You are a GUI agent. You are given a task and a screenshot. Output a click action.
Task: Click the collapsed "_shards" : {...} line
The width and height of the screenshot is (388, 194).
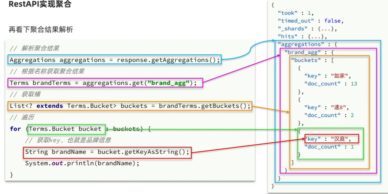point(307,29)
